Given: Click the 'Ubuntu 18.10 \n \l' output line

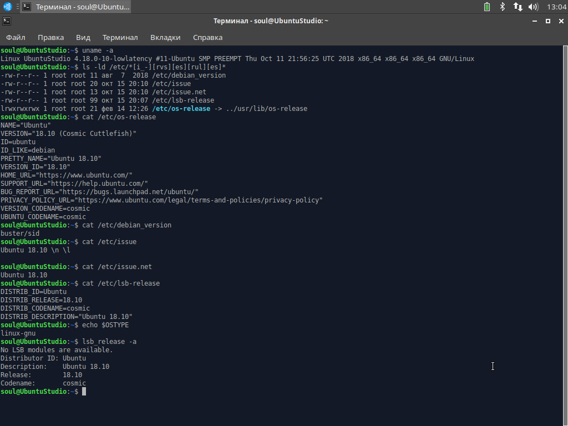Looking at the screenshot, I should coord(35,250).
